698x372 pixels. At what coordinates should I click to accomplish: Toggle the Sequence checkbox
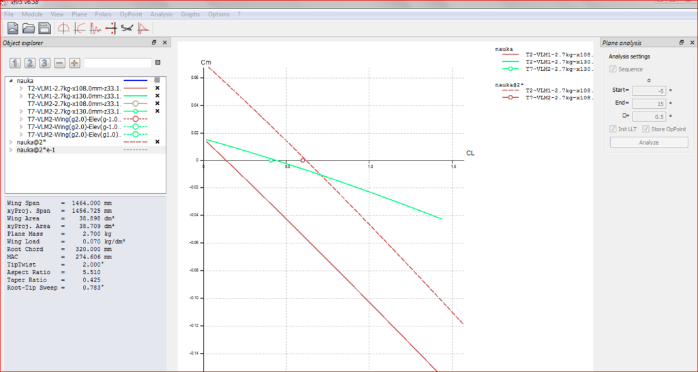coord(613,69)
